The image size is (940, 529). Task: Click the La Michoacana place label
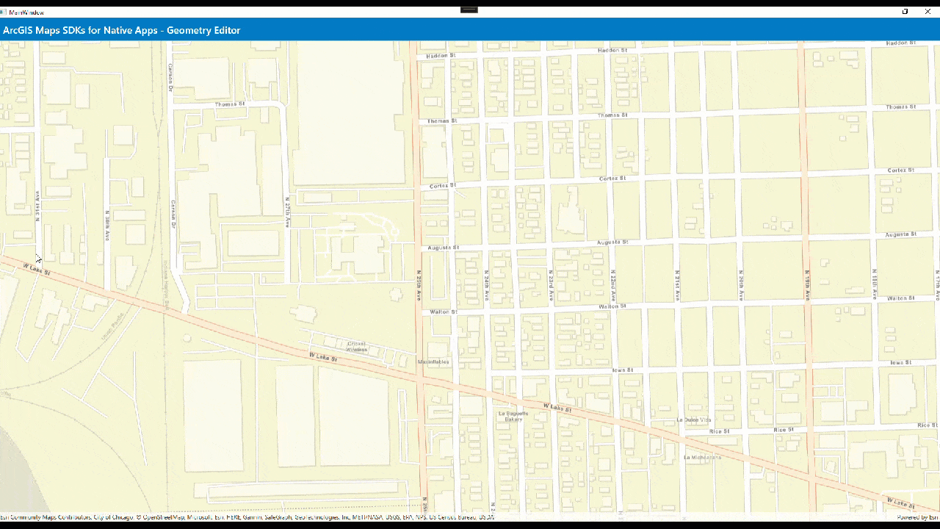(x=702, y=457)
